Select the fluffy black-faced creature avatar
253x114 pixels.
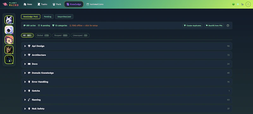[x=9, y=30]
